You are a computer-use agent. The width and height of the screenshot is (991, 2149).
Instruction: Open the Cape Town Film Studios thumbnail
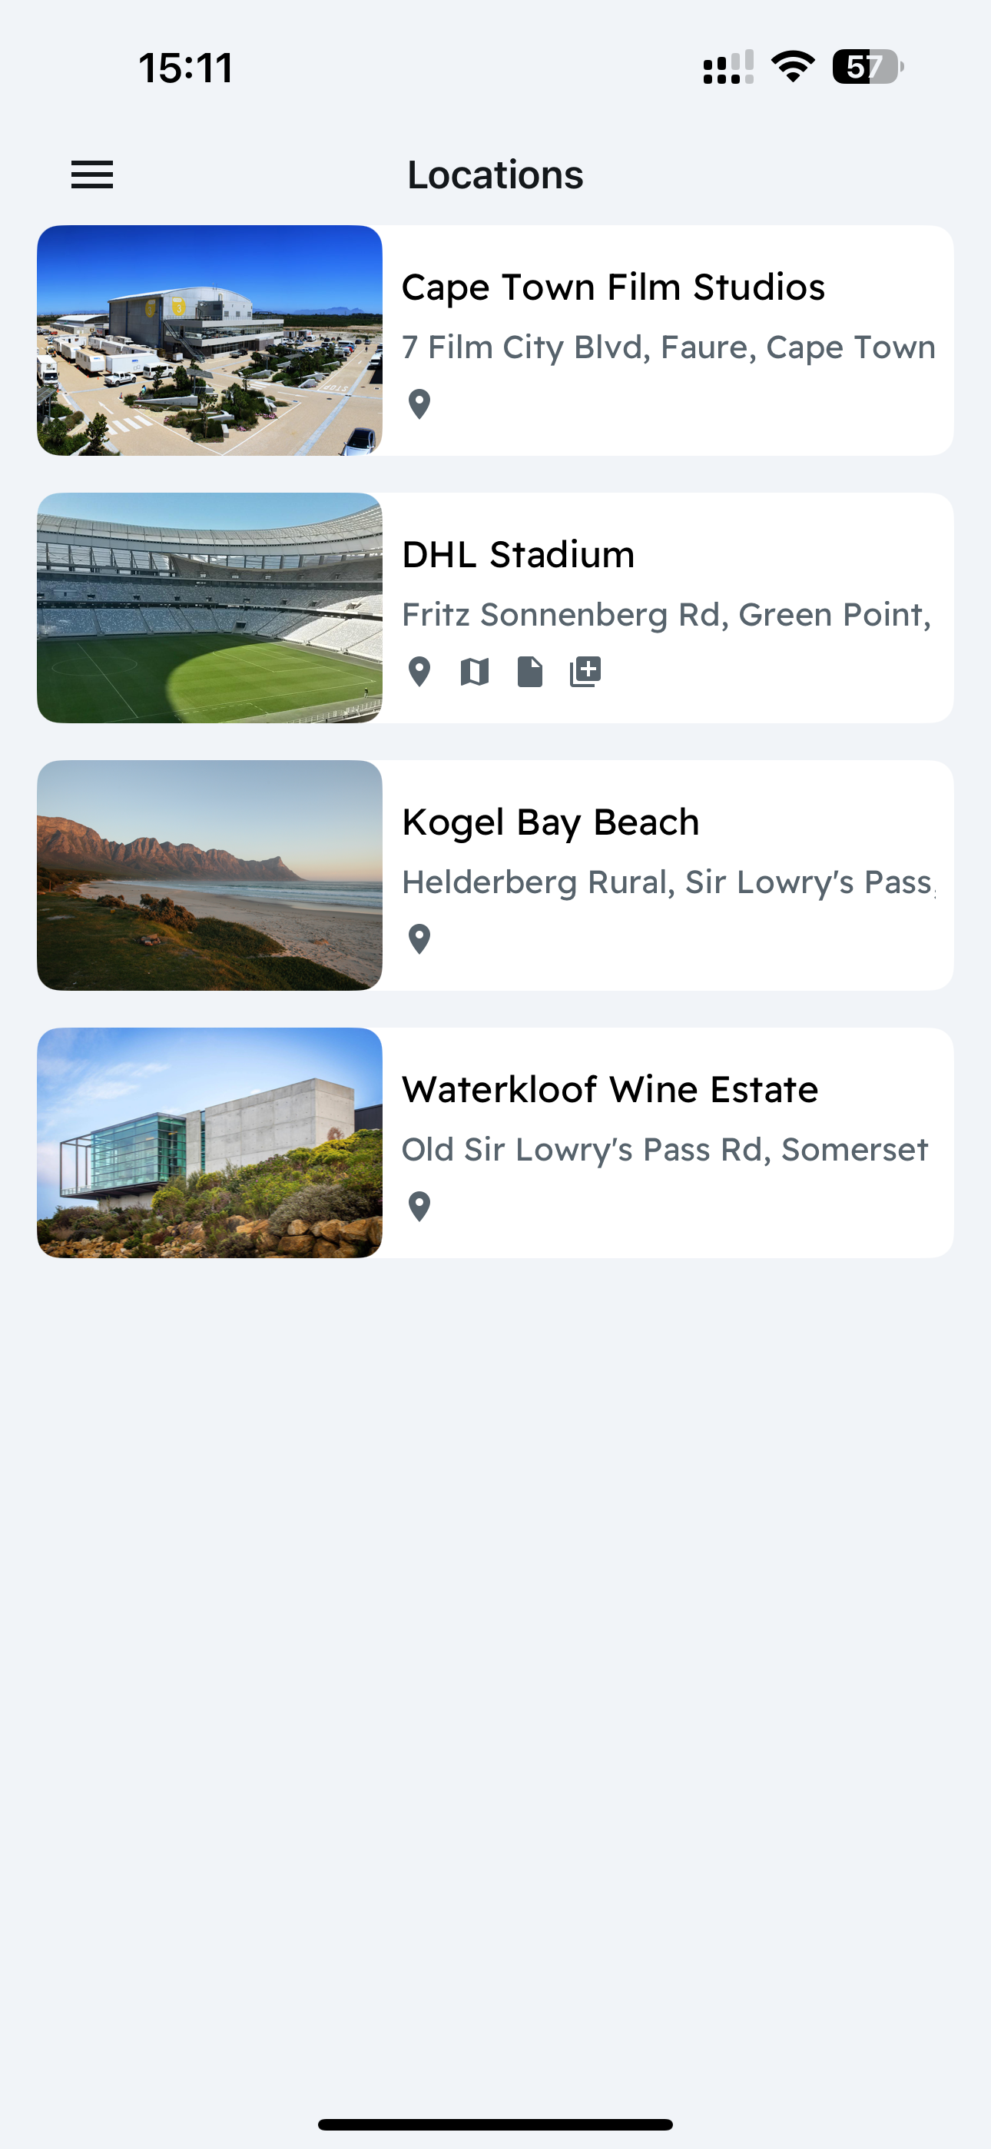tap(210, 340)
